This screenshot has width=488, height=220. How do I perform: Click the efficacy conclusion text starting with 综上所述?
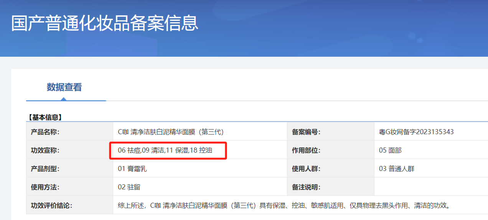284,205
